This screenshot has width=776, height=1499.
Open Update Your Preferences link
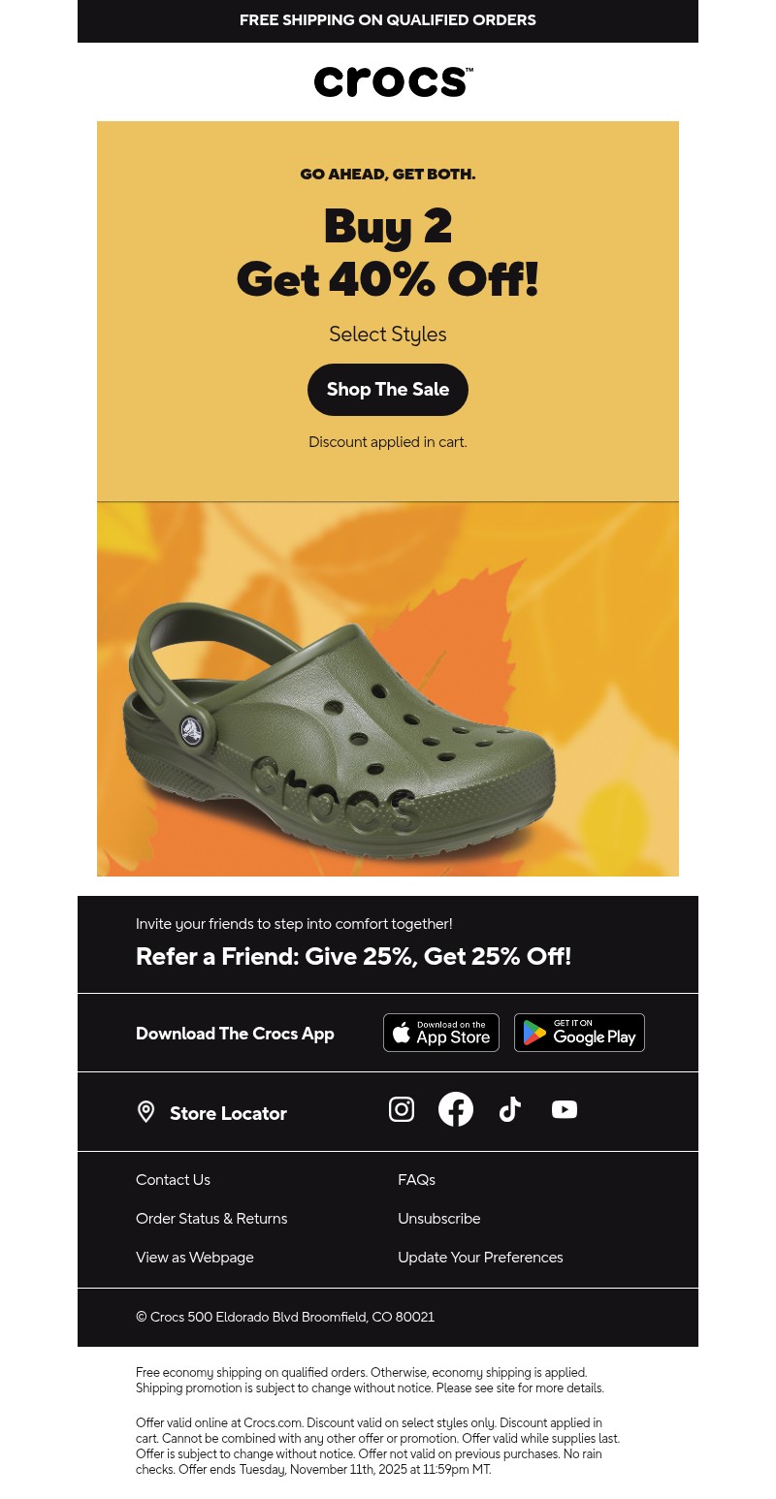480,1258
